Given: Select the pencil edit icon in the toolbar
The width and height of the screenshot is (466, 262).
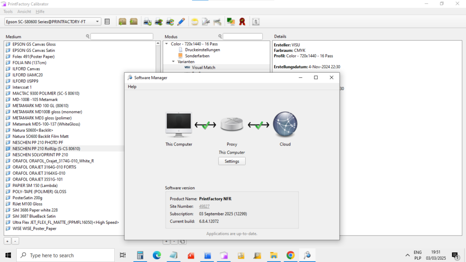Looking at the screenshot, I should pos(182,21).
